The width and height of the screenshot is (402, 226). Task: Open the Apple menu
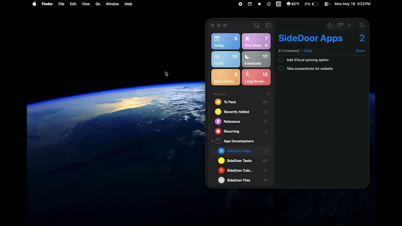click(x=34, y=4)
